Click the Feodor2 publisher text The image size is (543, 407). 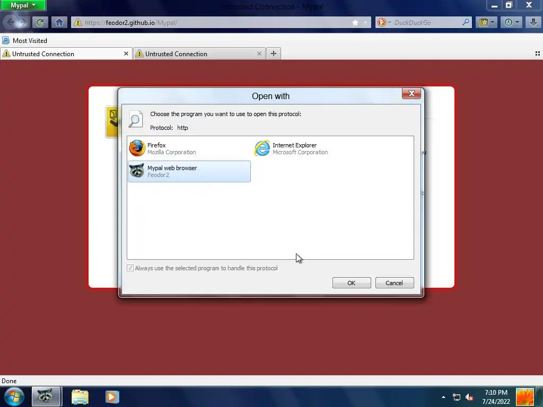(158, 175)
